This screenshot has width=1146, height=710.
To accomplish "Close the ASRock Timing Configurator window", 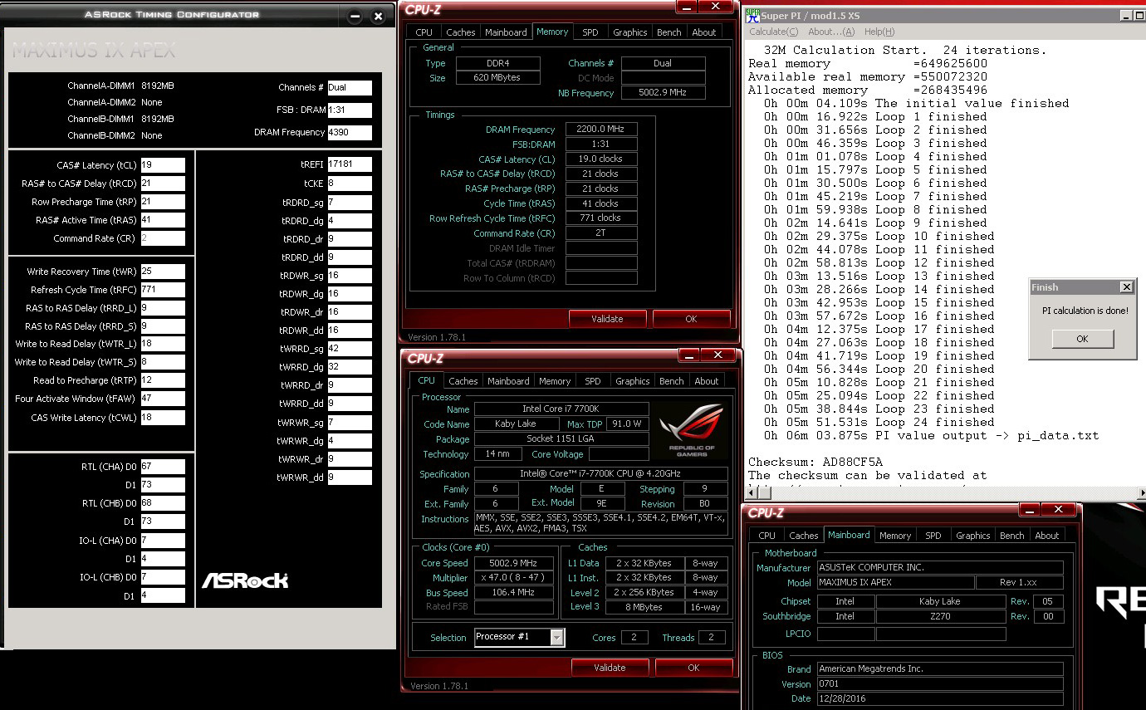I will (x=378, y=16).
